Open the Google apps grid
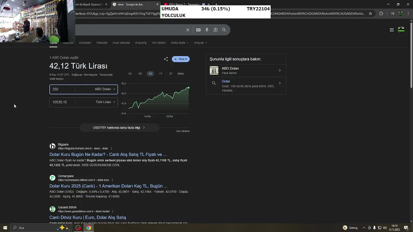Image resolution: width=413 pixels, height=232 pixels. click(392, 30)
